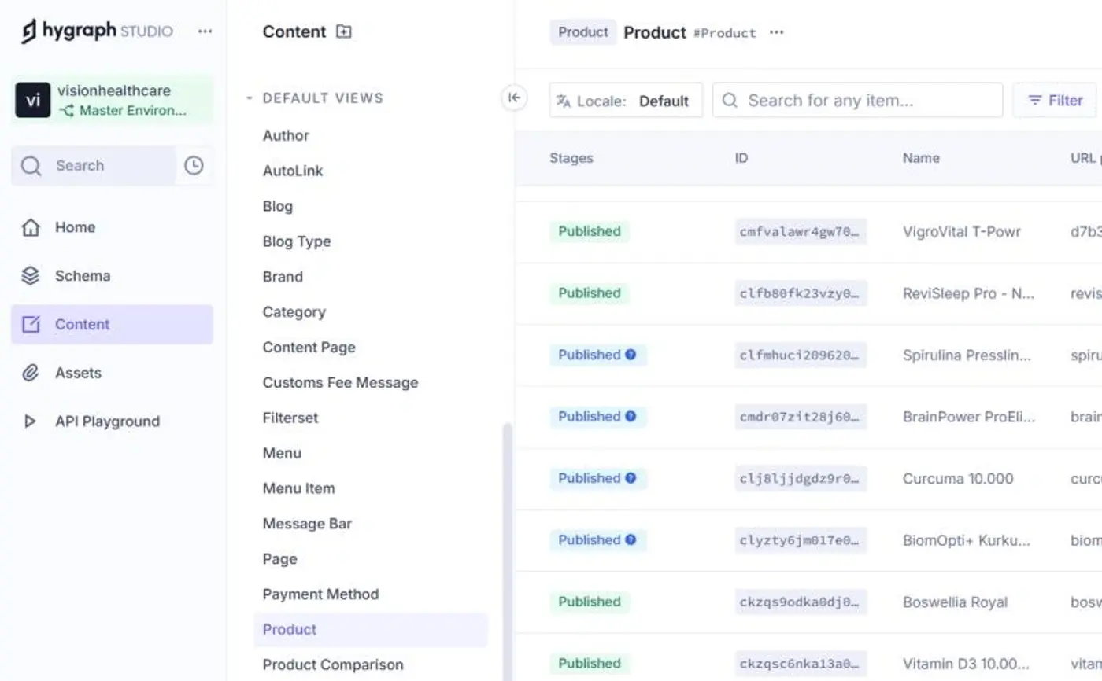Open the Schema section
Image resolution: width=1102 pixels, height=681 pixels.
click(112, 276)
